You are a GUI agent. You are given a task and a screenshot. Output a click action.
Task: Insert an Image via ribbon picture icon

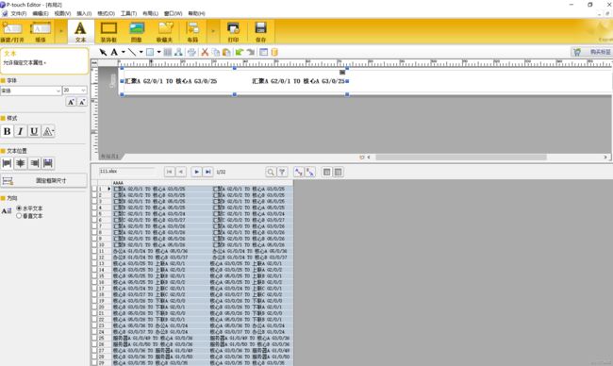(x=137, y=31)
